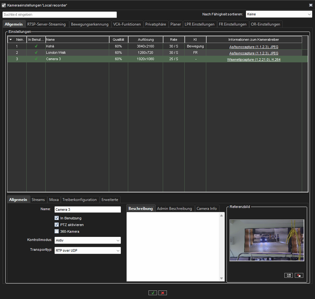Open FR Einstellungen tab
The image size is (315, 299).
click(x=233, y=24)
